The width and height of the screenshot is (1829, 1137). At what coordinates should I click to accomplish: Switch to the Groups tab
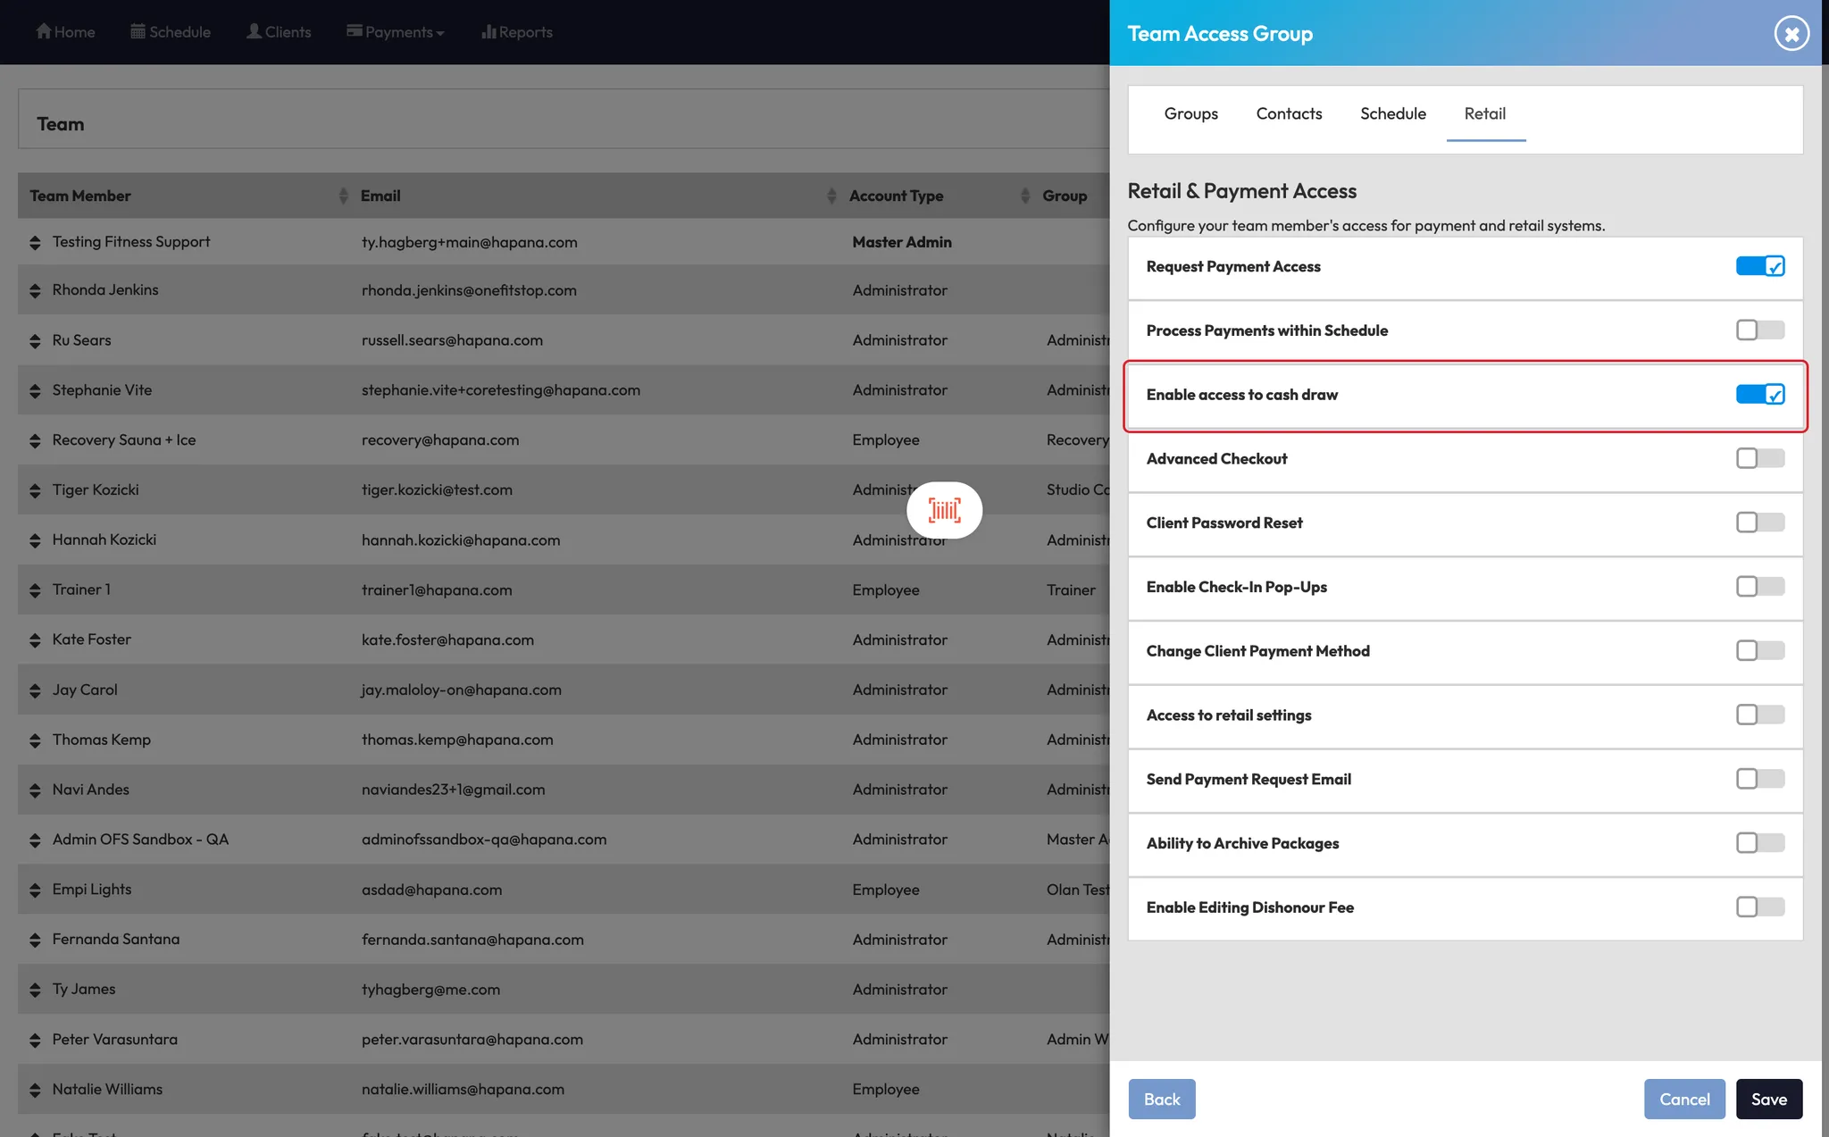point(1190,113)
